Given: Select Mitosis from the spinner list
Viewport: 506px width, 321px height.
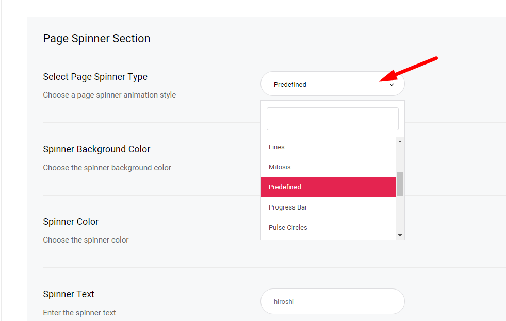Looking at the screenshot, I should pyautogui.click(x=328, y=167).
